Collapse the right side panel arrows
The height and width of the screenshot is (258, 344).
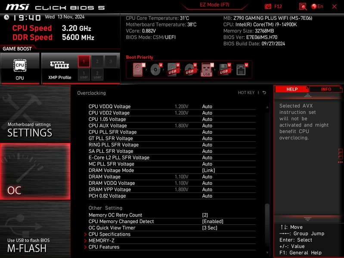(x=340, y=162)
